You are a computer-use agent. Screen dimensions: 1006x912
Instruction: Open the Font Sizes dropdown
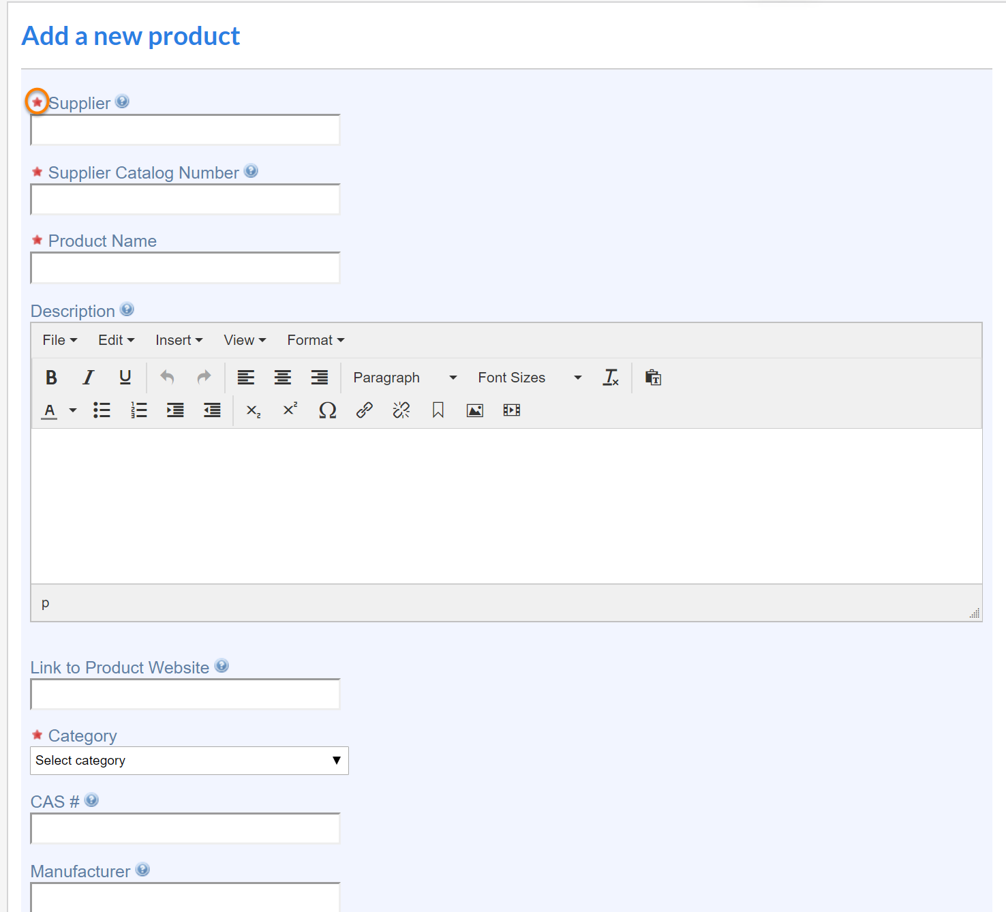tap(530, 378)
